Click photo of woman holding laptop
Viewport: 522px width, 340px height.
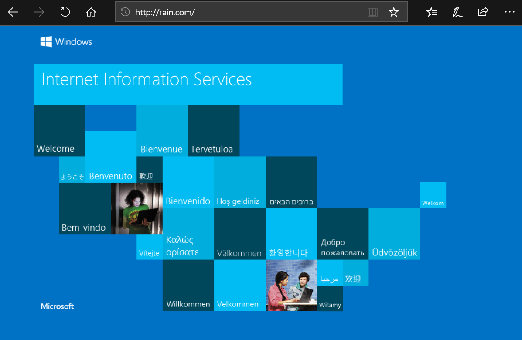137,208
